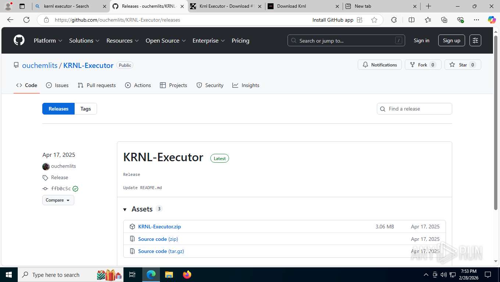
Task: Add this page to favorites star
Action: 374,20
